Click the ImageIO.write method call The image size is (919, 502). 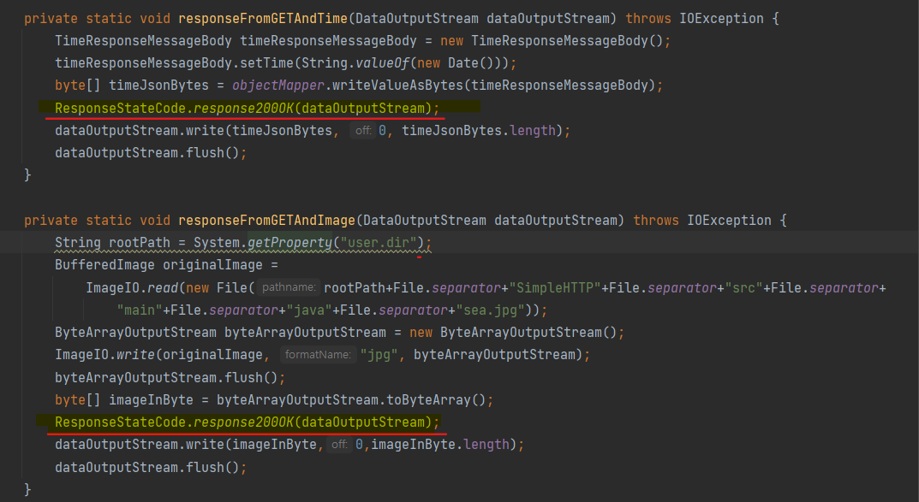click(104, 355)
